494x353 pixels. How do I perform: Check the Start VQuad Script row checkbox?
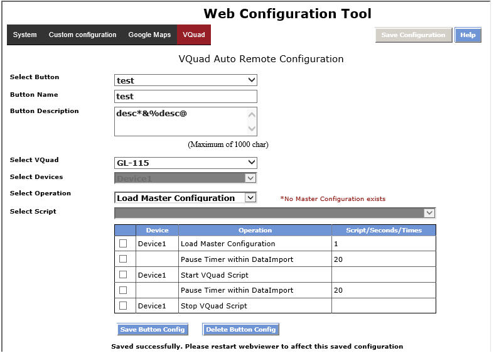(x=123, y=274)
